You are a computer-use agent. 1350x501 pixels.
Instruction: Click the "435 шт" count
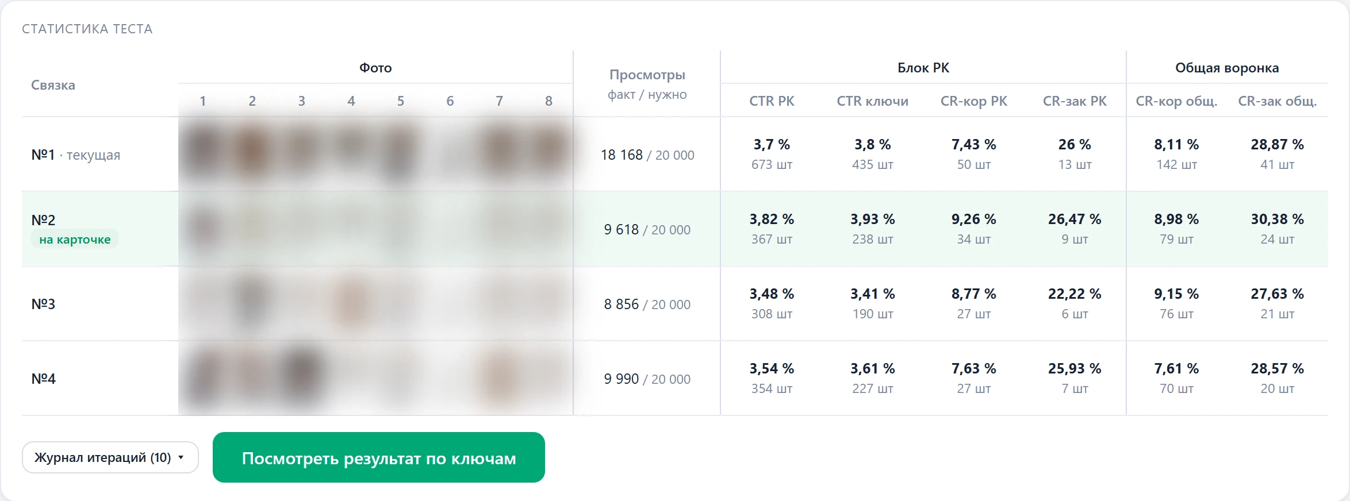pyautogui.click(x=873, y=164)
